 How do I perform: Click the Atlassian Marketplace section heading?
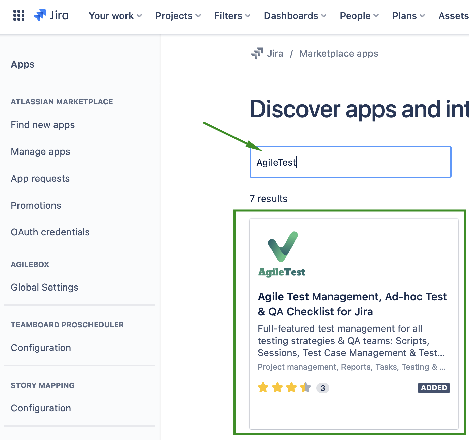(x=62, y=102)
